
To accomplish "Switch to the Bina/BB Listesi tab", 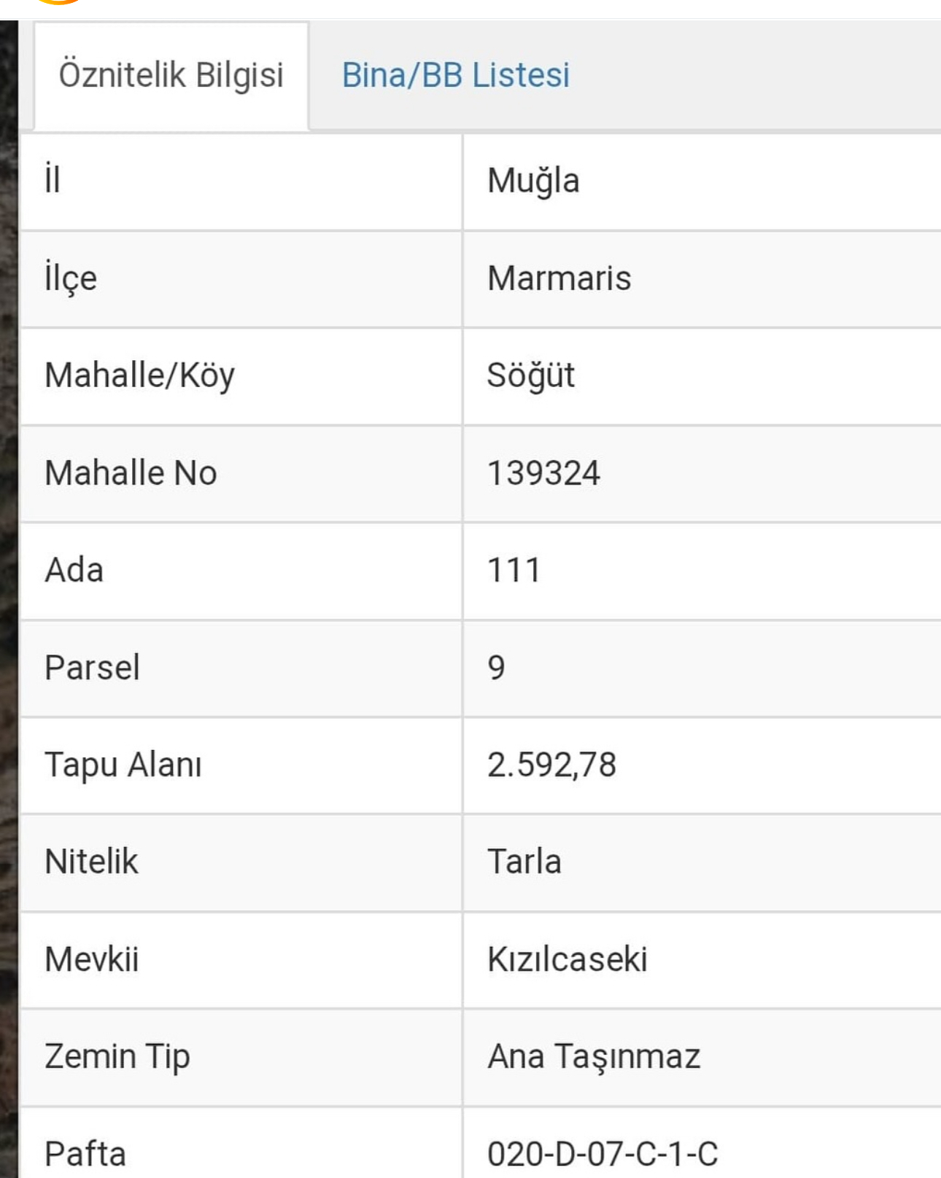I will (455, 75).
